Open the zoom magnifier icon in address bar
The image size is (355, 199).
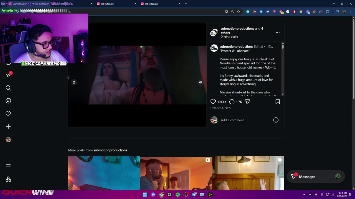tap(232, 12)
